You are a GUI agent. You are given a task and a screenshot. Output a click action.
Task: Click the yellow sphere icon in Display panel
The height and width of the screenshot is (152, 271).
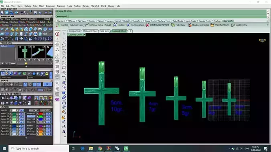coord(47,74)
